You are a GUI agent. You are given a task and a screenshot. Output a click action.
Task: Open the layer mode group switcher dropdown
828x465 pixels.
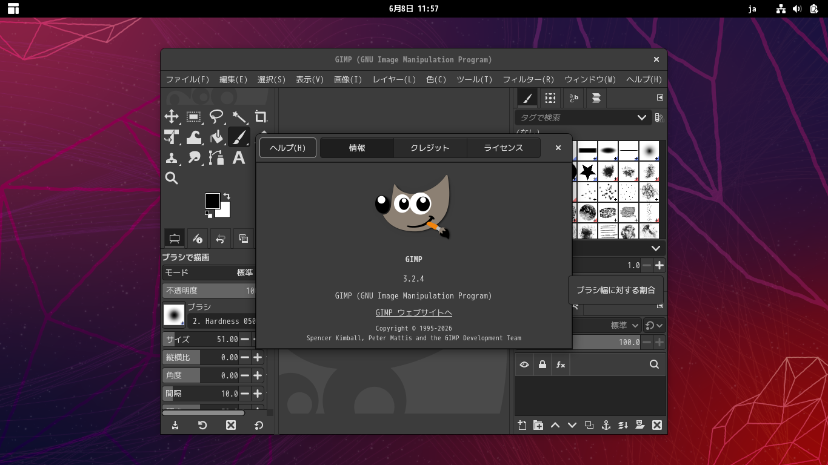click(x=654, y=326)
